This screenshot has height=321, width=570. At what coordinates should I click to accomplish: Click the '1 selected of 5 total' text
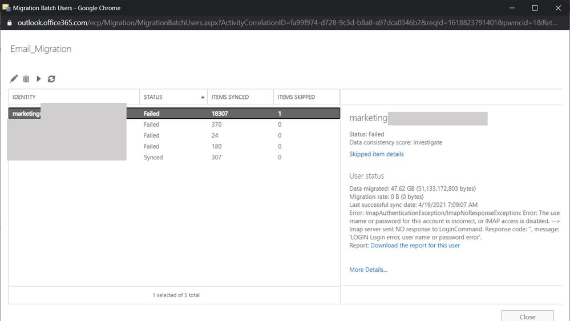pyautogui.click(x=176, y=295)
